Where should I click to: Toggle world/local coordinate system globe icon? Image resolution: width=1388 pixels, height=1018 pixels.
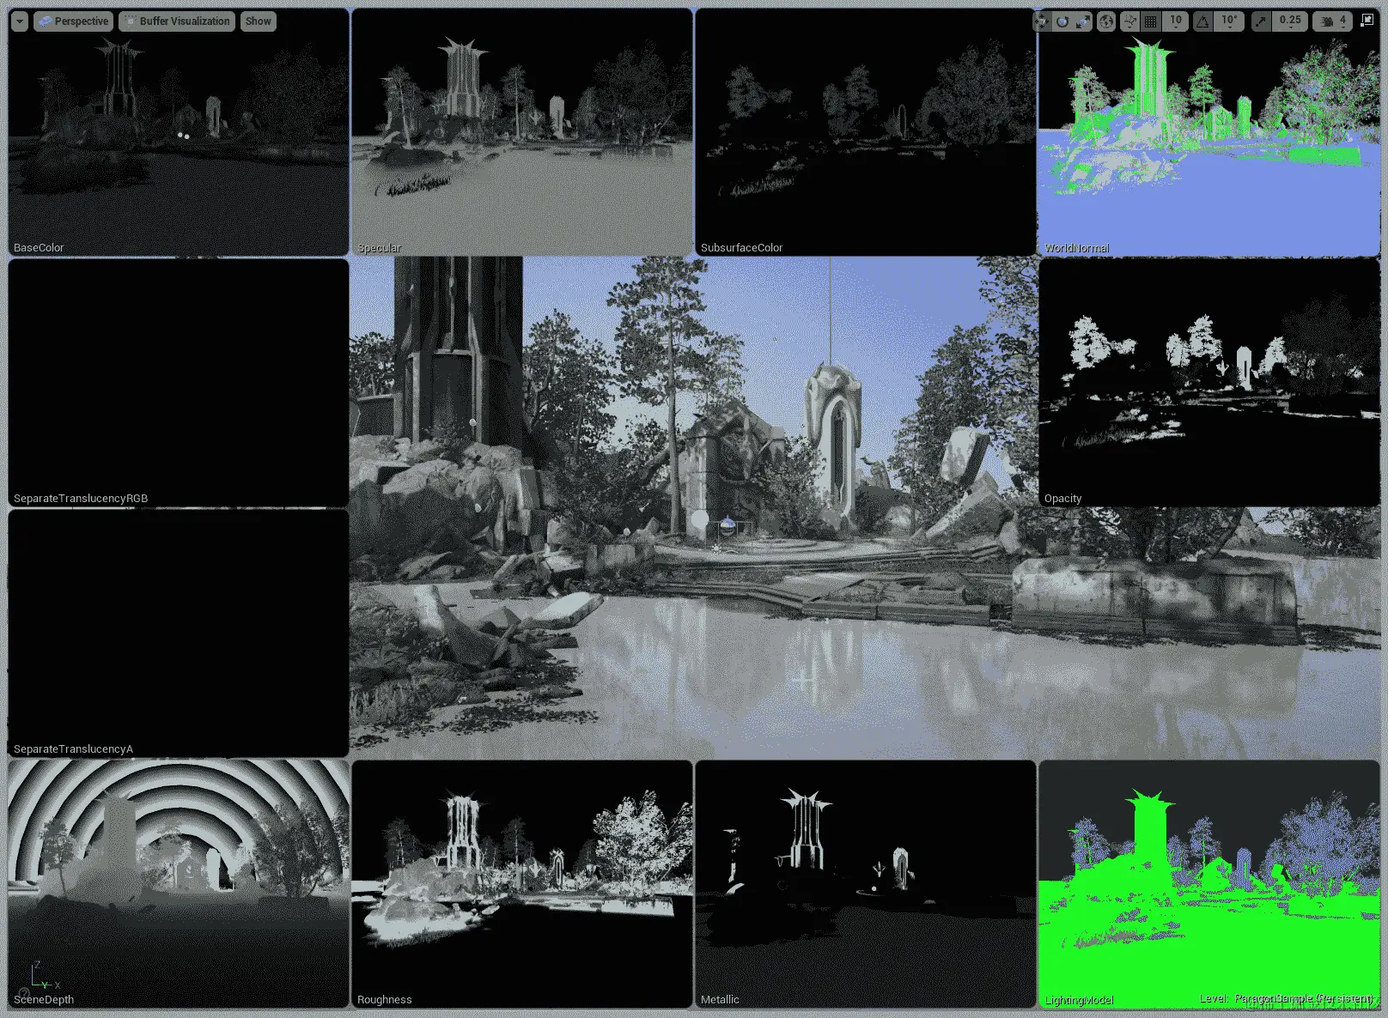pyautogui.click(x=1106, y=21)
